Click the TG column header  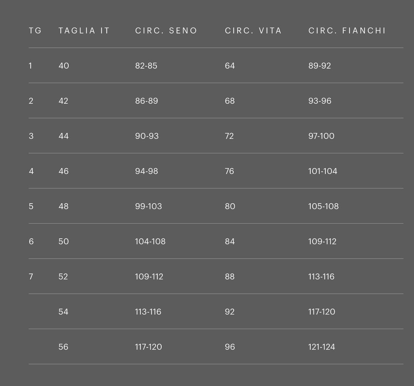tap(35, 31)
